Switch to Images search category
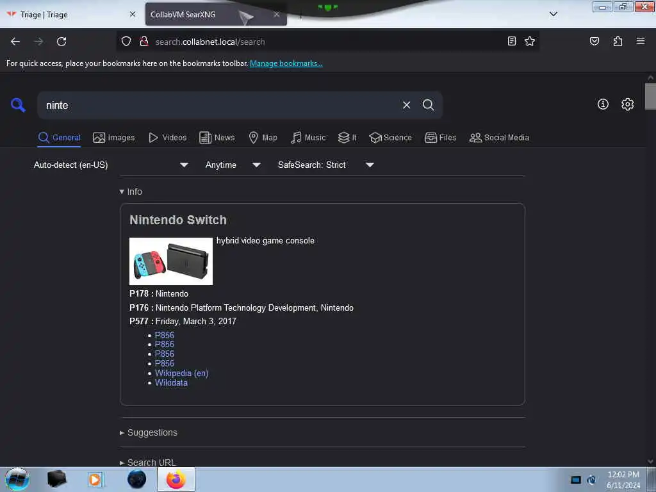The image size is (656, 492). (x=114, y=138)
